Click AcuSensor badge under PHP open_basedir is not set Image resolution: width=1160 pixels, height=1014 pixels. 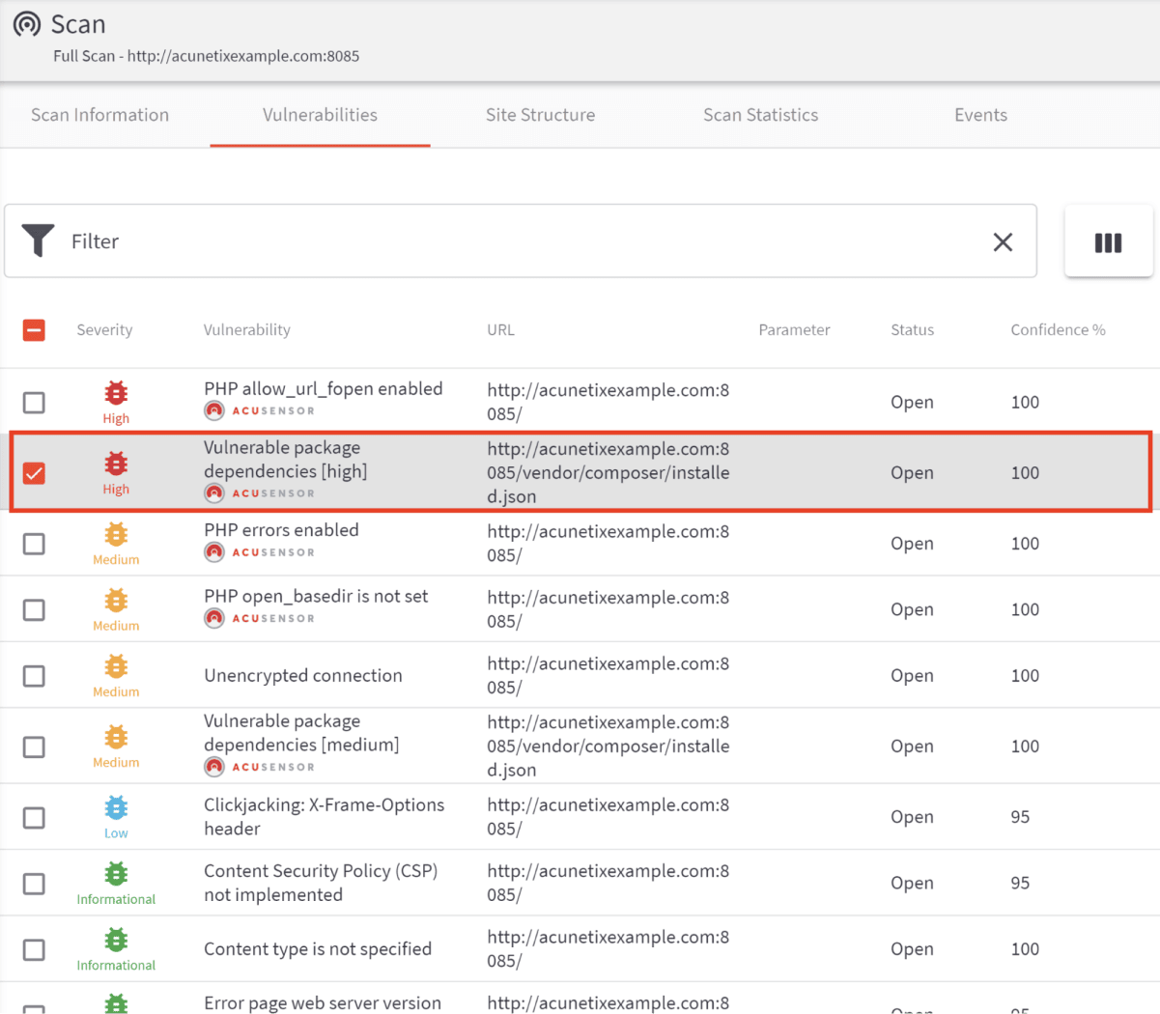point(260,618)
